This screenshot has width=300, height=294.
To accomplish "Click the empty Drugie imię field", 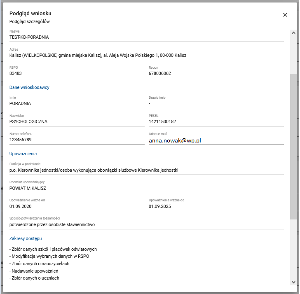I will click(216, 103).
